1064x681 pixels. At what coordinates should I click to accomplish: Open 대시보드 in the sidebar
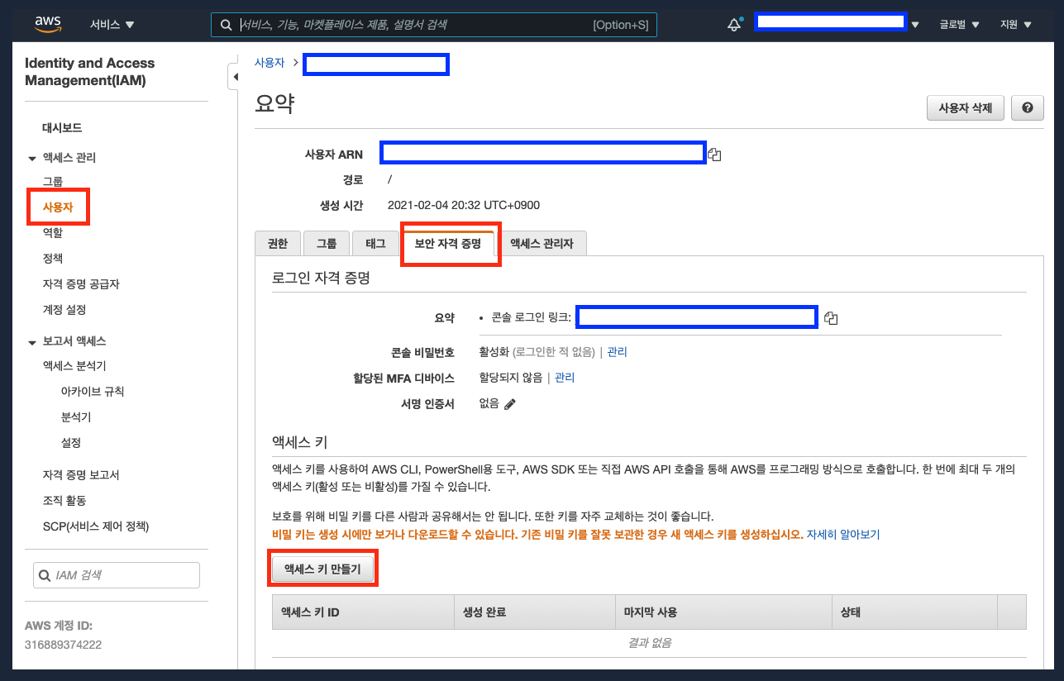coord(62,128)
